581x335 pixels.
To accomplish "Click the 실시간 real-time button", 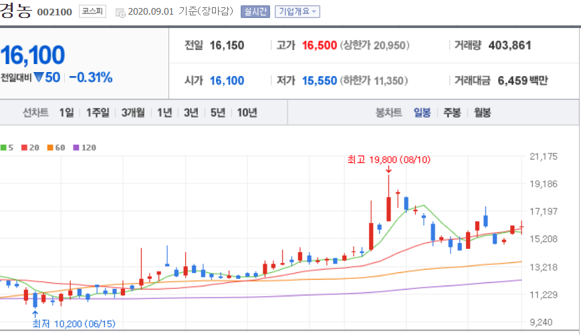I will [x=255, y=11].
